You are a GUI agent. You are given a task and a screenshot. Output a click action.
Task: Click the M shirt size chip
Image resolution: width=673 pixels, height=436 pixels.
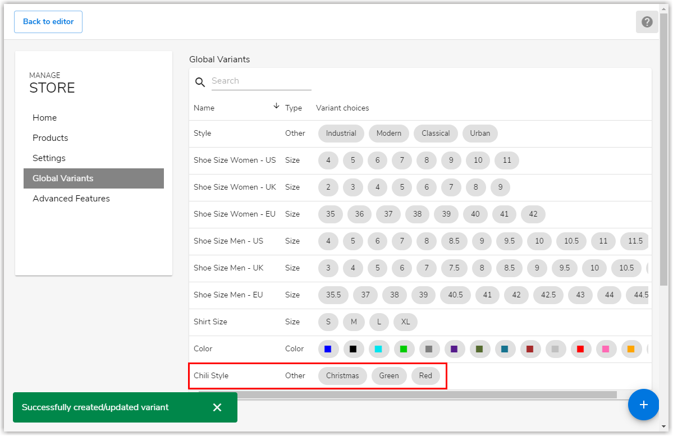(354, 322)
